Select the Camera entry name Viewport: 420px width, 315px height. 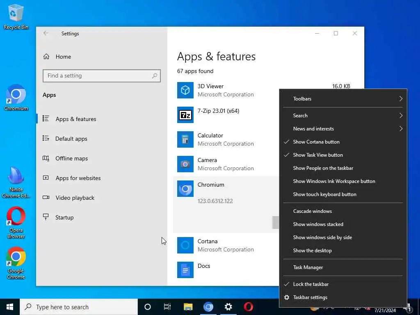pyautogui.click(x=207, y=160)
